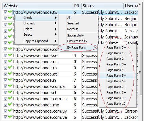Click green checkmark icon of webnode.com.uy row

coord(10,110)
